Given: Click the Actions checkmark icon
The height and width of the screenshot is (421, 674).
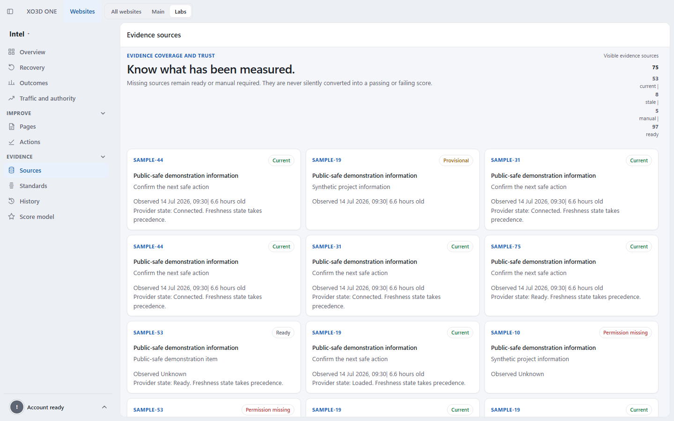Looking at the screenshot, I should (12, 142).
